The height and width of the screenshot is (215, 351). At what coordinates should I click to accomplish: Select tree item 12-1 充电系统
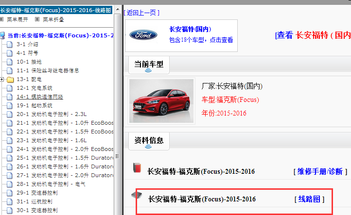(x=35, y=88)
